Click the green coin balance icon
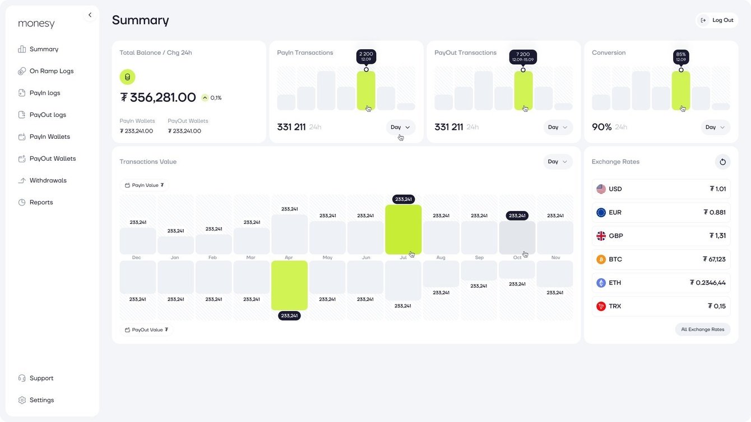 pyautogui.click(x=127, y=77)
